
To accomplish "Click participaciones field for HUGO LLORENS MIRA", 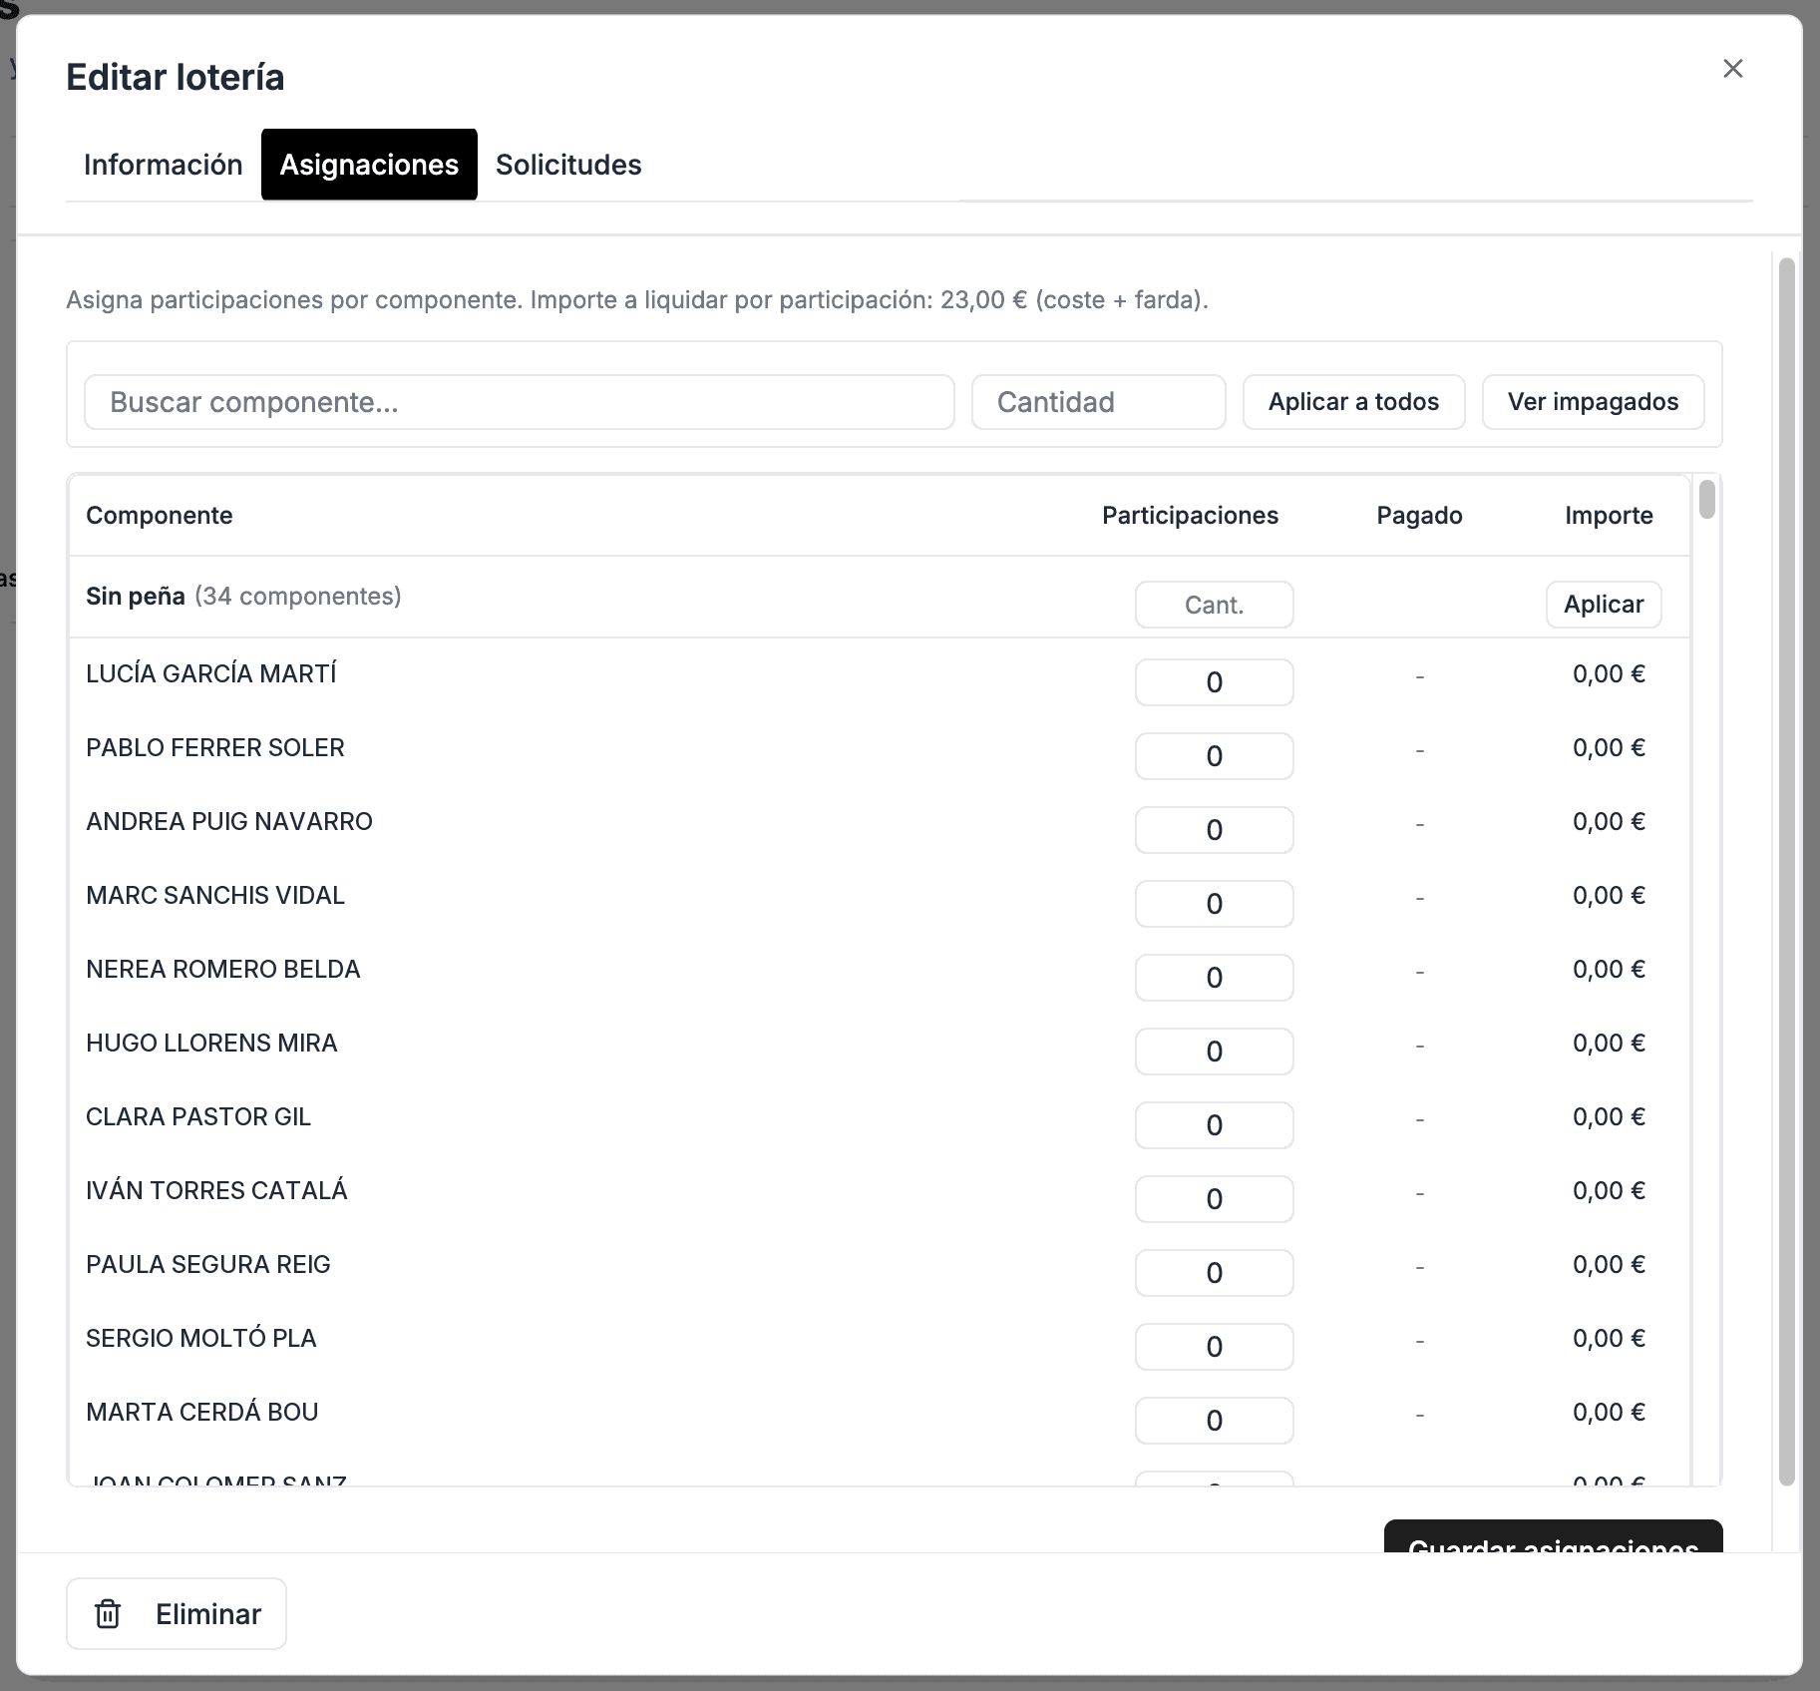I will 1214,1052.
